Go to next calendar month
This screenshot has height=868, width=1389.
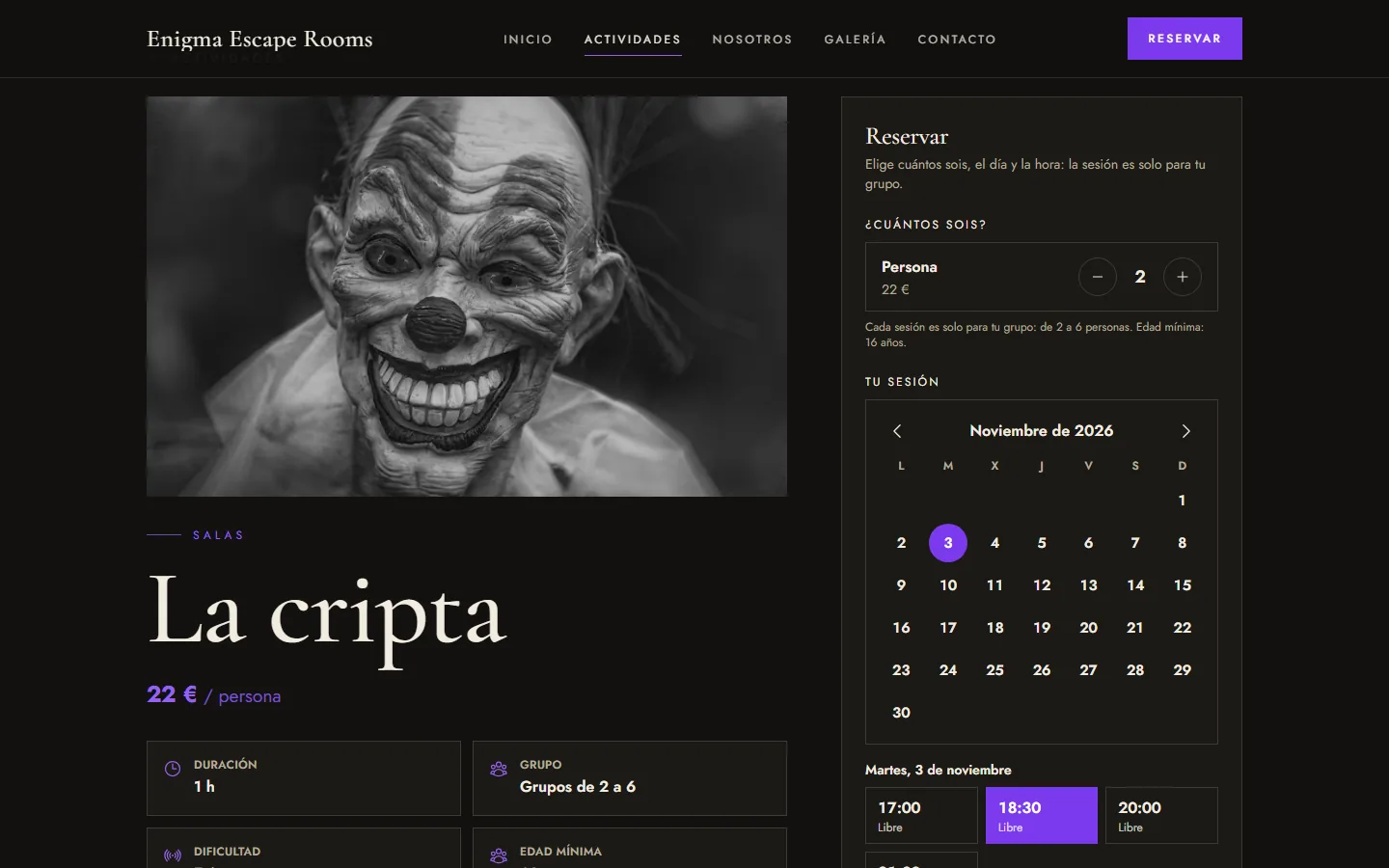[1185, 431]
